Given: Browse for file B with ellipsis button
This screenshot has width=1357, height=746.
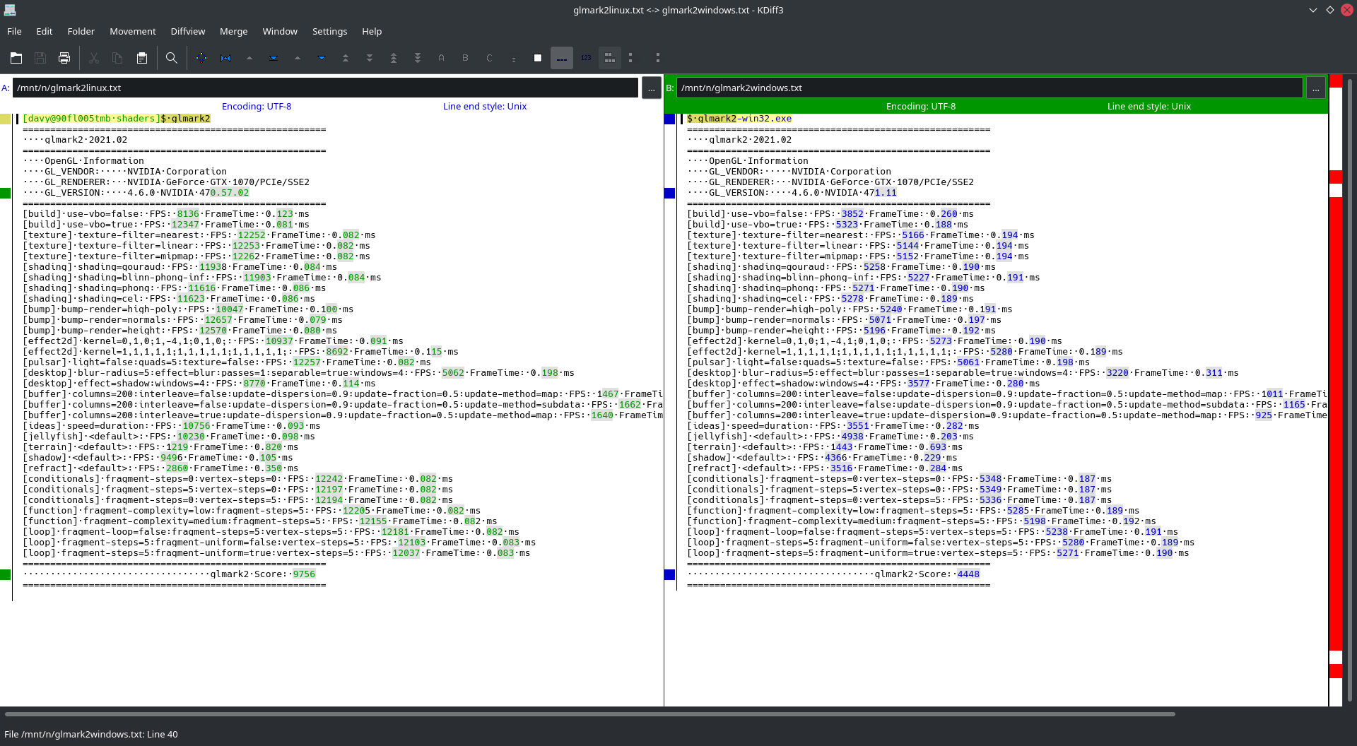Looking at the screenshot, I should coord(1316,88).
